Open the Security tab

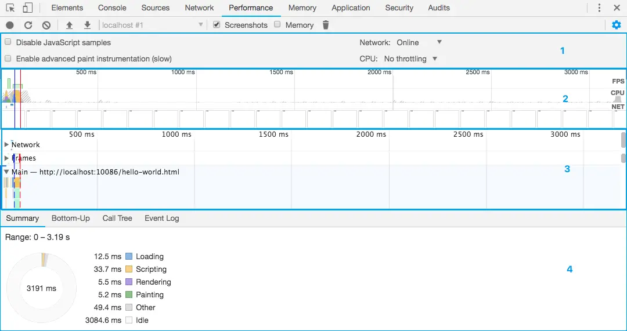pyautogui.click(x=399, y=8)
